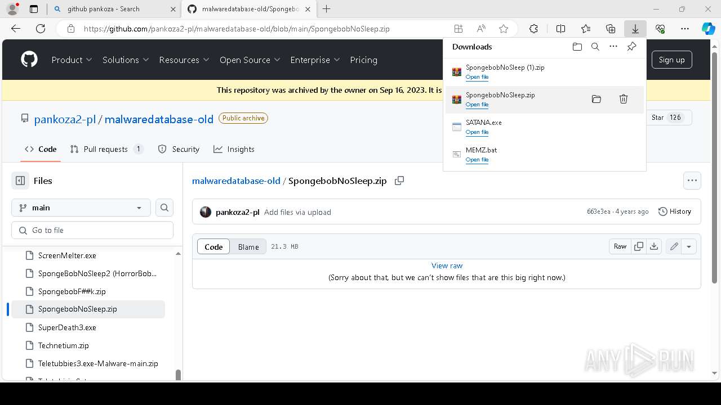Click the View raw link
This screenshot has width=721, height=405.
pos(447,265)
